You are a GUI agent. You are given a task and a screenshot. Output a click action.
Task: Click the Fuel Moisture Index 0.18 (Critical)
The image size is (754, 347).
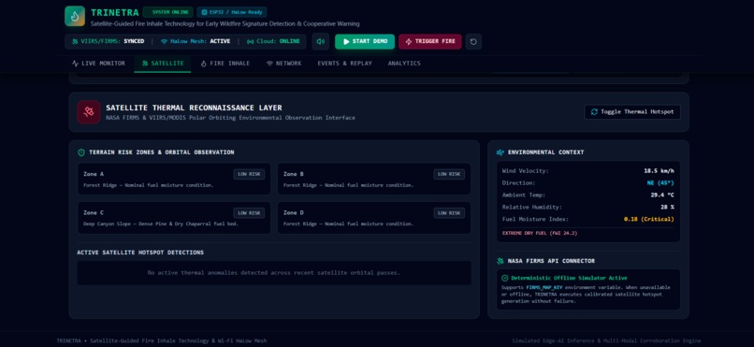click(648, 219)
